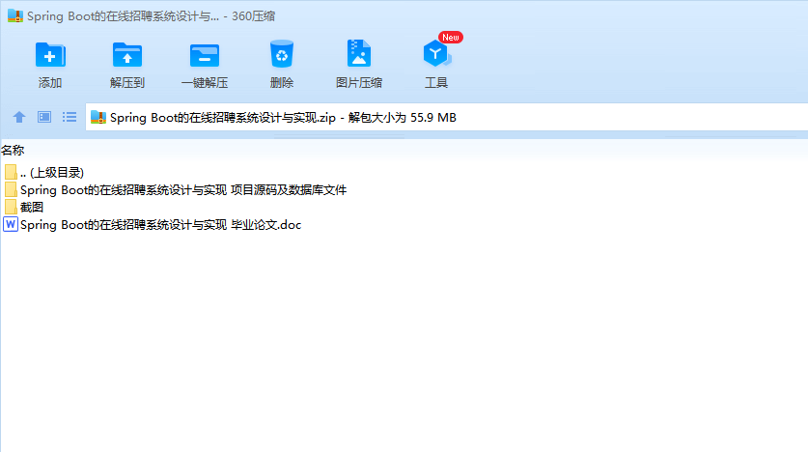808x452 pixels.
Task: Click the archive path input field
Action: (446, 118)
